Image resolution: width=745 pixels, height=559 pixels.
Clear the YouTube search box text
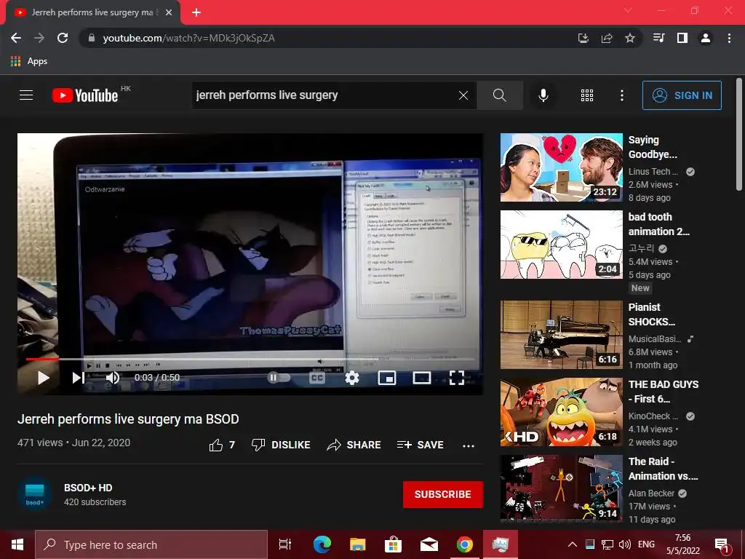point(463,95)
